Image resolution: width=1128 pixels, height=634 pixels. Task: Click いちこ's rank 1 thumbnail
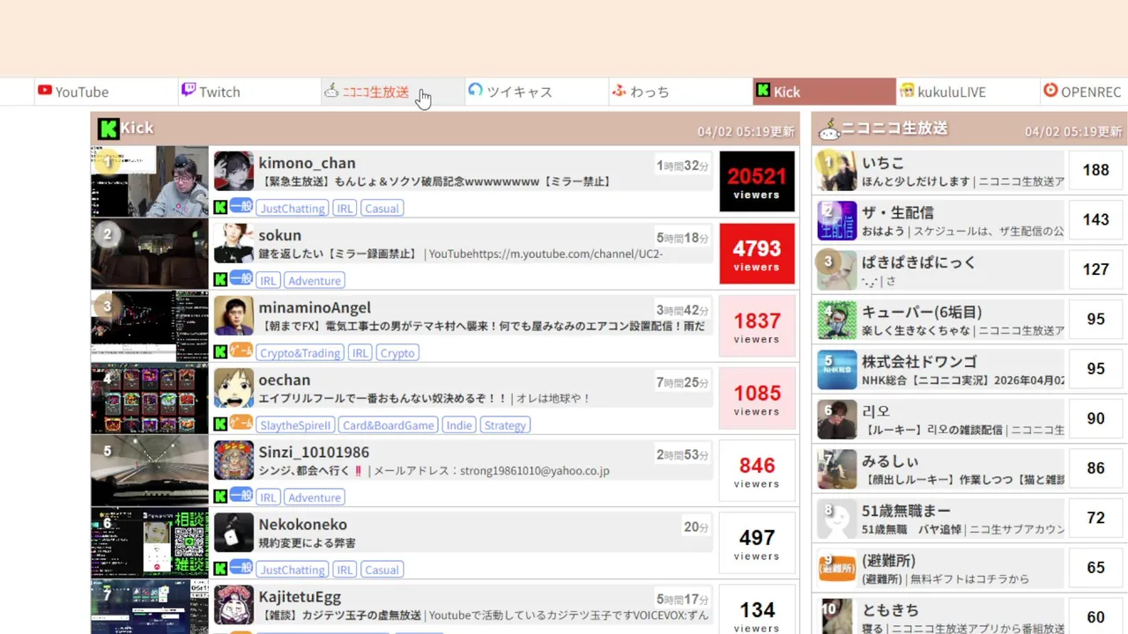tap(836, 171)
